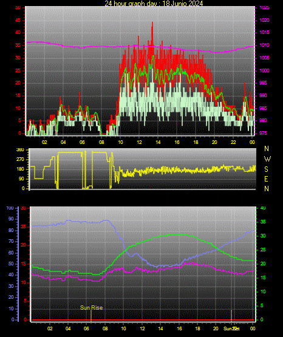Click yellow 270 on the wind direction axis

(20, 160)
